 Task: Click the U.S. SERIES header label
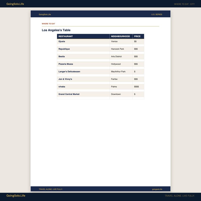click(157, 14)
